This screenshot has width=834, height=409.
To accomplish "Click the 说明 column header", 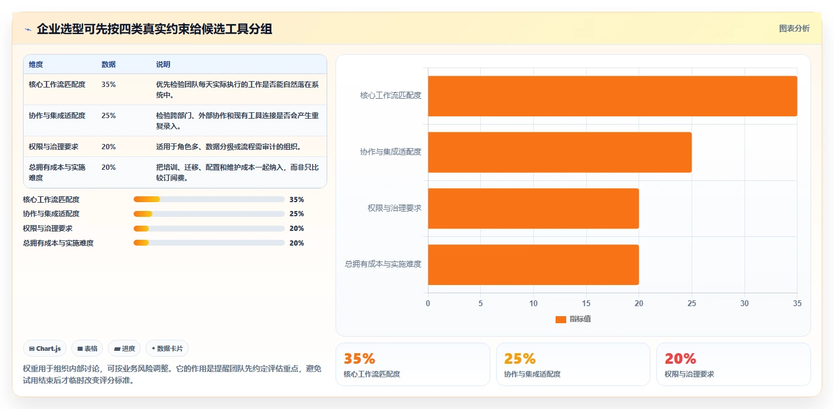I will (x=163, y=65).
